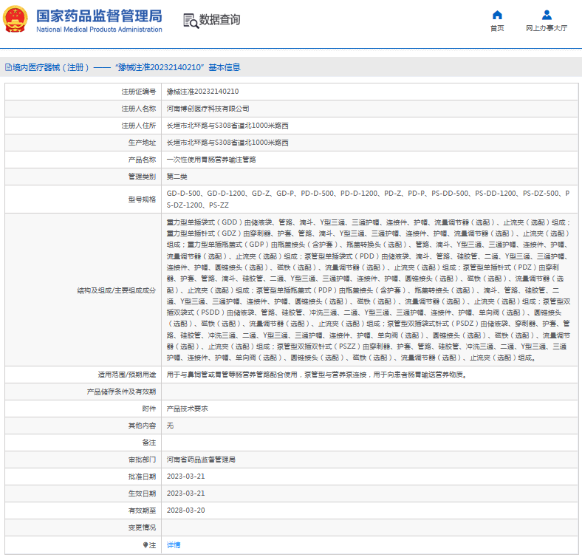Click the 型号规格 model list value
The image size is (582, 560).
click(x=369, y=199)
